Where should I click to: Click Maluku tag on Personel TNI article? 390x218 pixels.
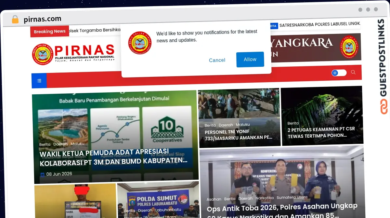point(243,125)
